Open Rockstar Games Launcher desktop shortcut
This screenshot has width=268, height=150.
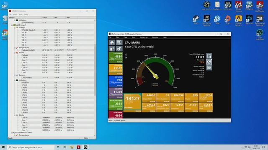pos(238,20)
